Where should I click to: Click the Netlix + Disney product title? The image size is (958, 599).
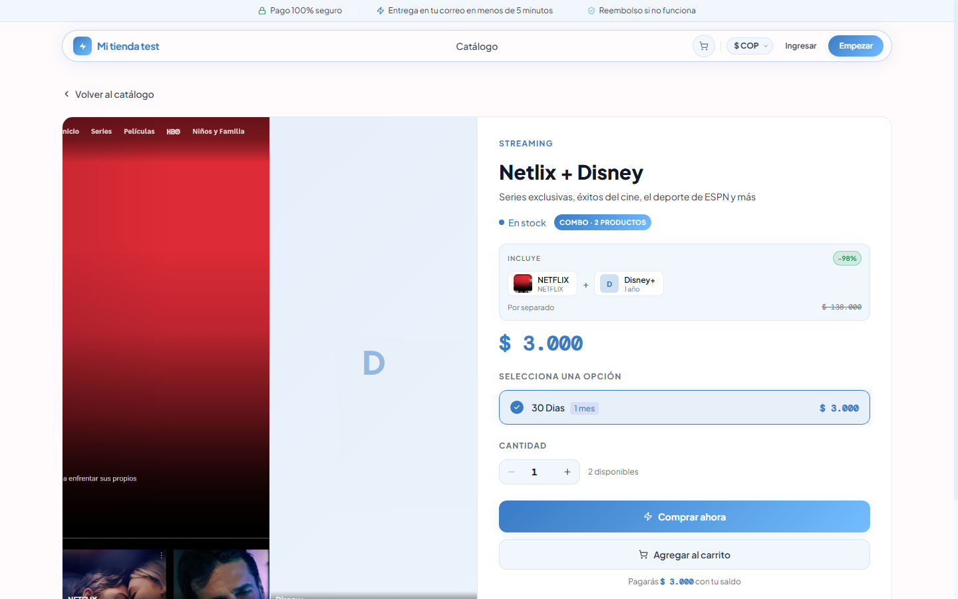[571, 172]
